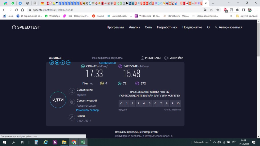Expand the tab search dropdown arrow
The height and width of the screenshot is (146, 260).
coord(229,3)
